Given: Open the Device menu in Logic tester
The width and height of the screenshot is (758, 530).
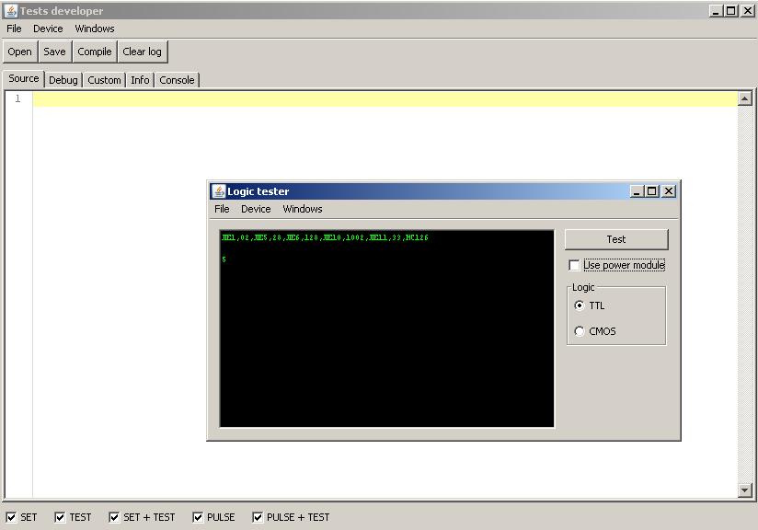Looking at the screenshot, I should (x=256, y=209).
